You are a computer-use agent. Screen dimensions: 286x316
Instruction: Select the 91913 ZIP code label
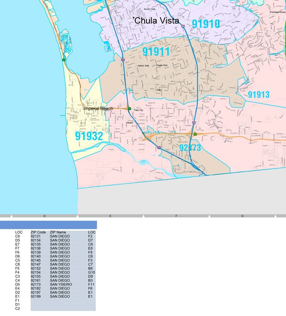click(x=259, y=94)
